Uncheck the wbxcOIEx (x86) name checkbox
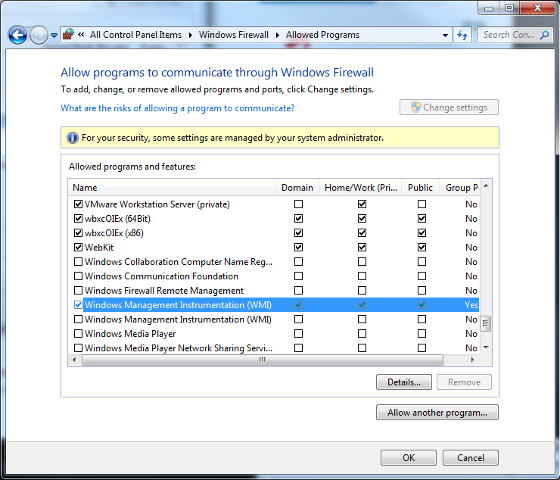 tap(78, 233)
